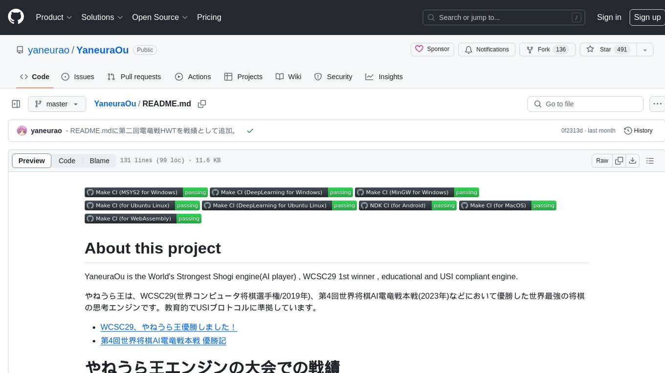Expand the file tree side panel
Viewport: 665px width, 373px height.
pos(16,104)
